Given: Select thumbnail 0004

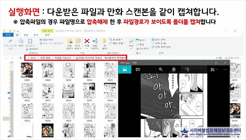Looking at the screenshot, I should pos(90,70).
